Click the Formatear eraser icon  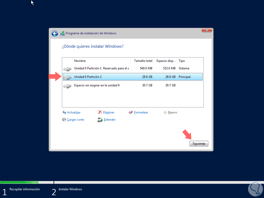coord(130,112)
